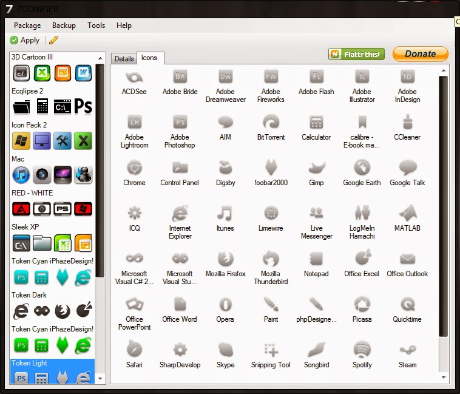Click icons panel scroll up arrow
Image resolution: width=460 pixels, height=394 pixels.
click(444, 70)
